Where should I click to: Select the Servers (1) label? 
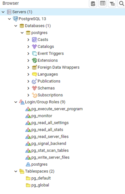click(x=22, y=12)
